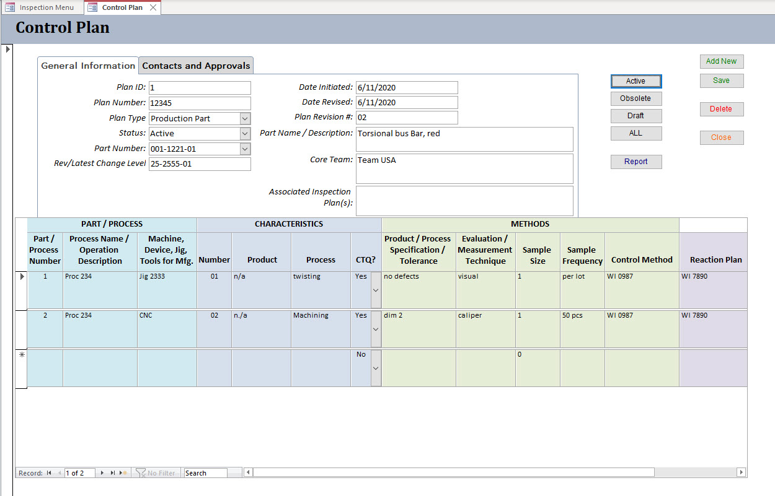Image resolution: width=775 pixels, height=496 pixels.
Task: Click the new blank record navigation icon
Action: pyautogui.click(x=123, y=473)
